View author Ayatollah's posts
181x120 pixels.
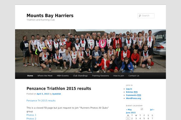click(x=56, y=94)
